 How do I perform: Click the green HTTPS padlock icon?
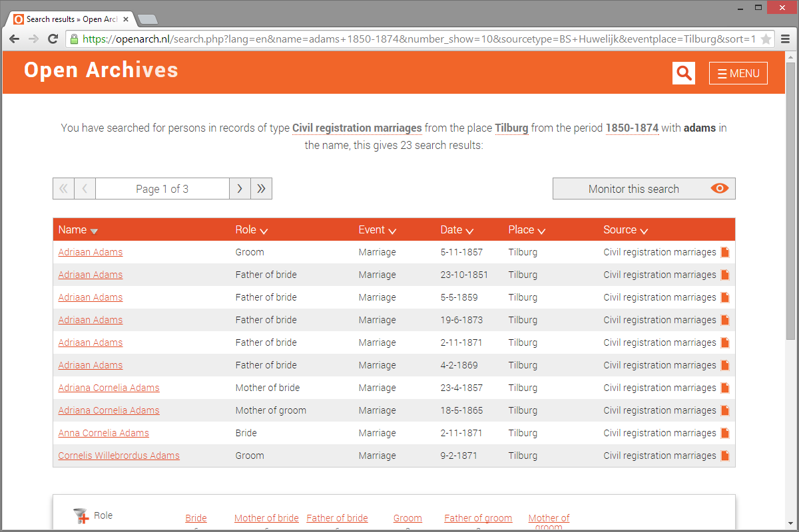tap(74, 39)
